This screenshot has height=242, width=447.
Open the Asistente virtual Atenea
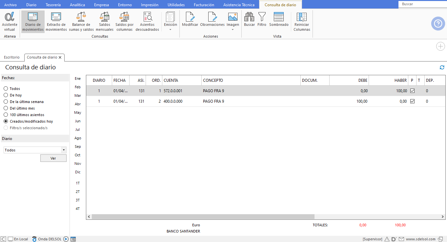tap(10, 22)
